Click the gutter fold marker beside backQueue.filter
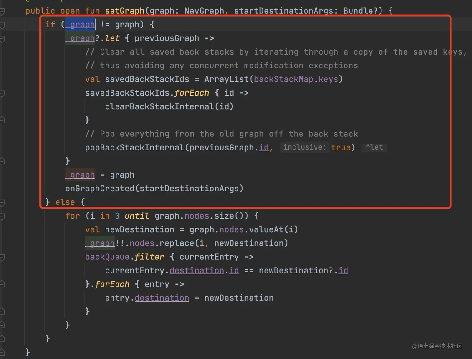The image size is (472, 359). pos(2,257)
